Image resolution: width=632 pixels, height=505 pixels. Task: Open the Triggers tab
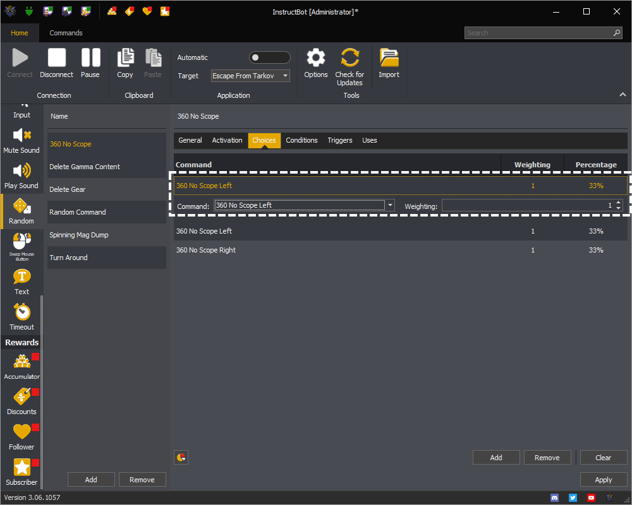(340, 141)
